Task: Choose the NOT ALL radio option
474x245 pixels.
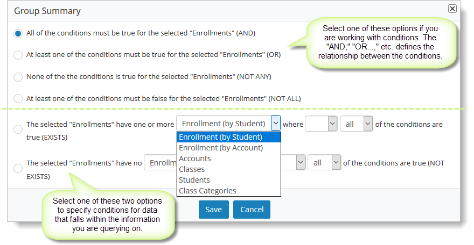Action: [x=18, y=99]
